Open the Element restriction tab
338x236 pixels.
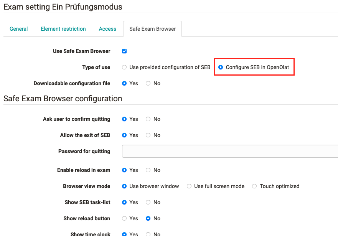tap(63, 29)
